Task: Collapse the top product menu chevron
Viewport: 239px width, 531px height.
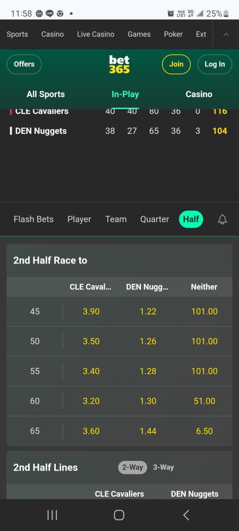Action: coord(226,35)
